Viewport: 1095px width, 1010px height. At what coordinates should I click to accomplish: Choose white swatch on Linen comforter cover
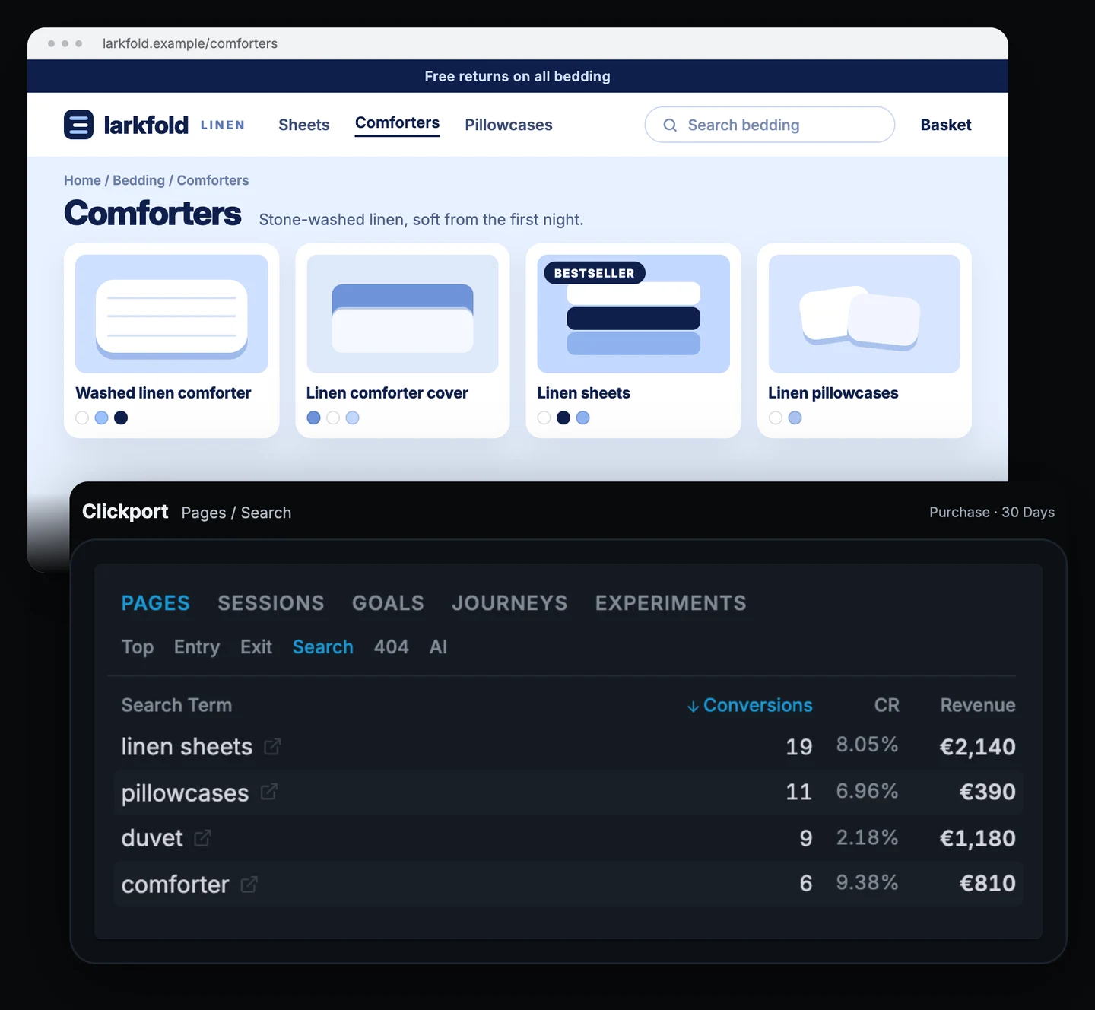pos(333,418)
